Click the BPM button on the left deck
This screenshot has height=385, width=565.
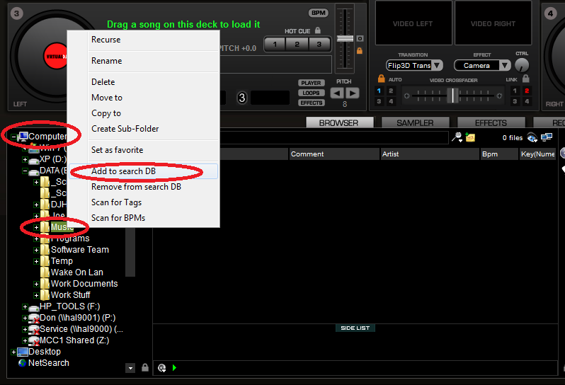319,13
